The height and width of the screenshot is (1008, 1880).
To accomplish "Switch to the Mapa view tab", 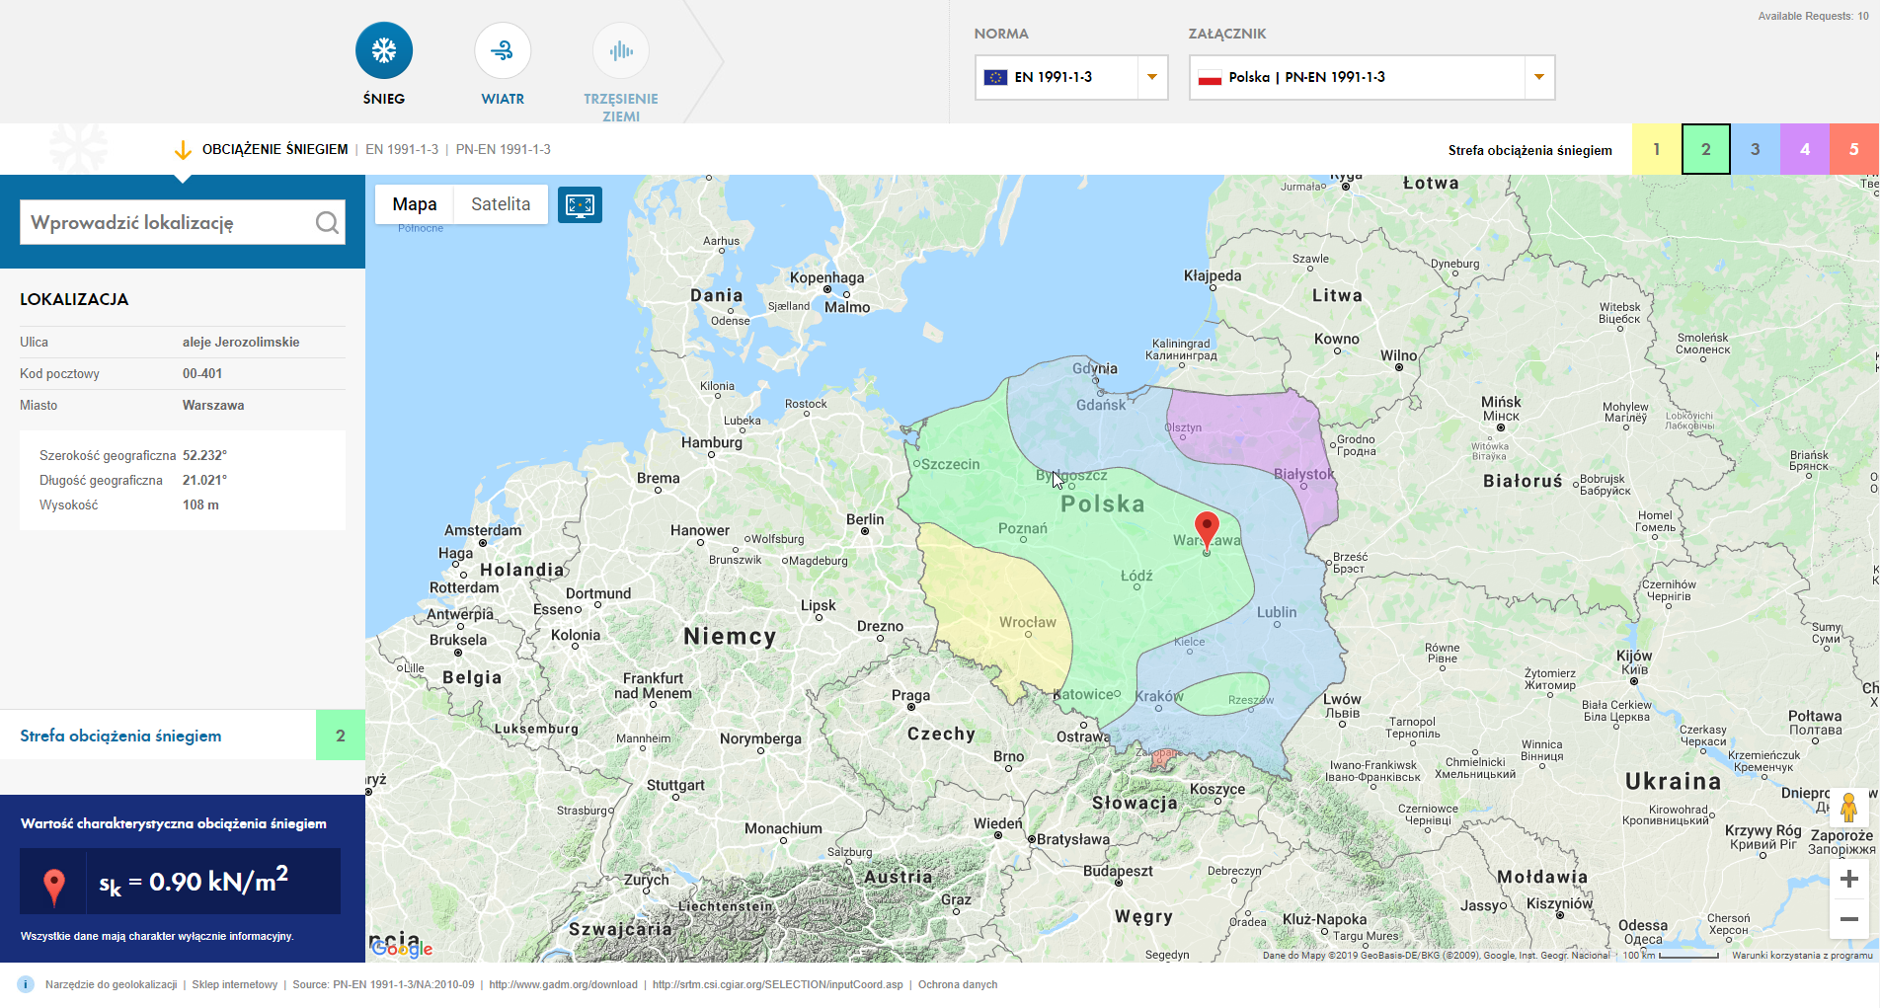I will [x=415, y=204].
